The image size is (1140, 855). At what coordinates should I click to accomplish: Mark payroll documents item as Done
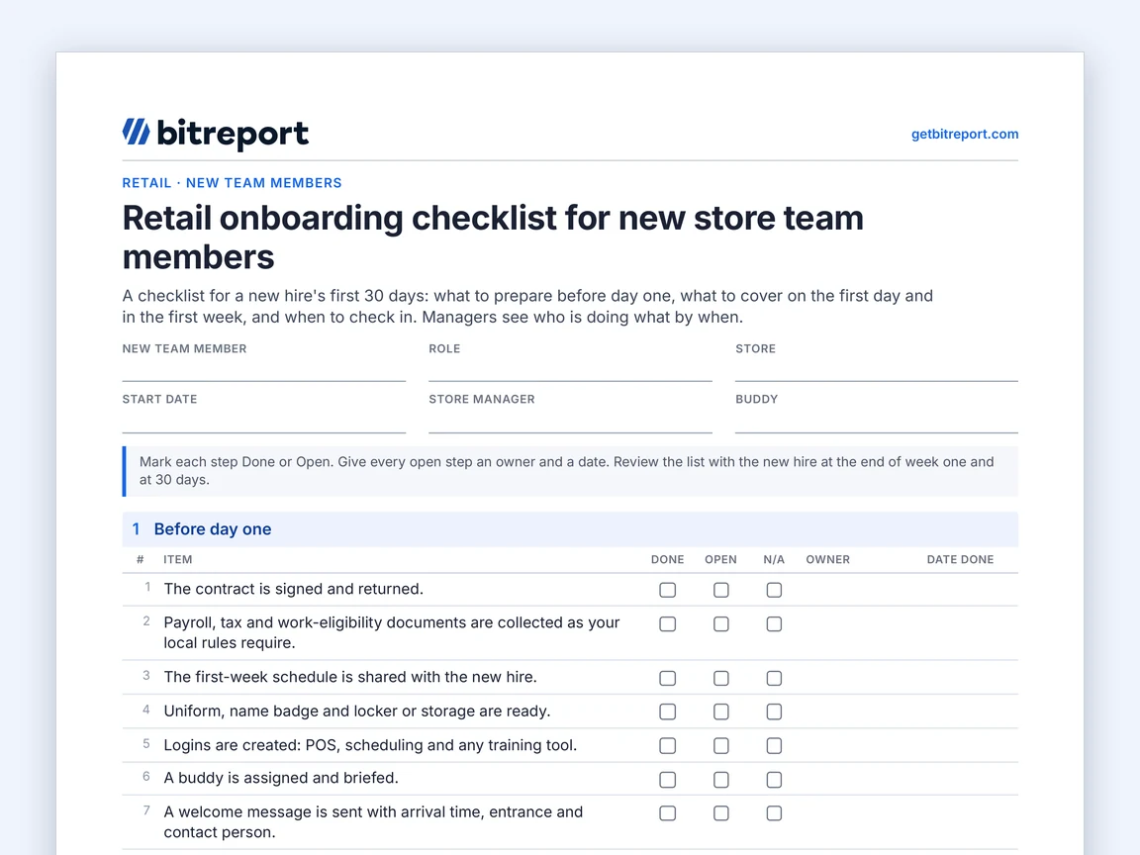tap(667, 623)
